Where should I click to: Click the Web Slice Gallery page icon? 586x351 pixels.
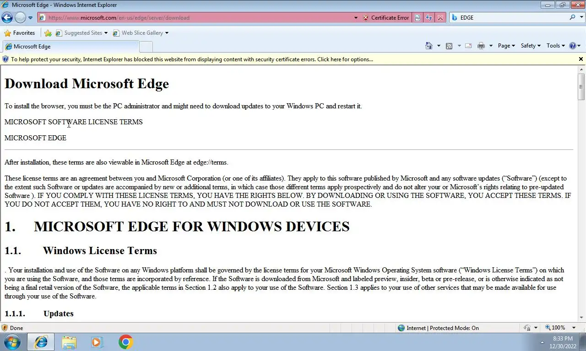click(116, 33)
